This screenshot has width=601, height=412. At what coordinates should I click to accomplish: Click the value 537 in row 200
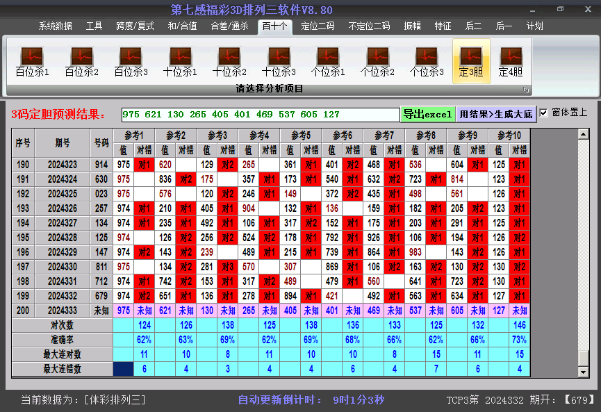pyautogui.click(x=415, y=311)
